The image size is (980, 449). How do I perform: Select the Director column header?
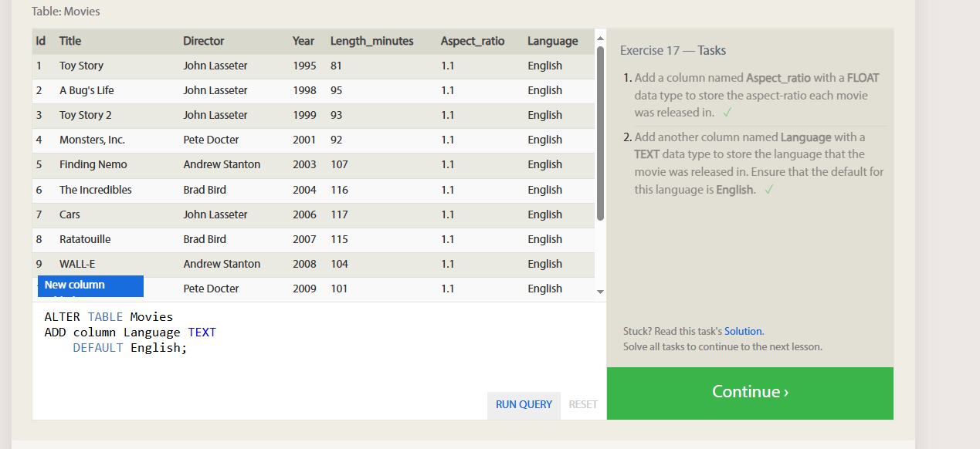(x=204, y=41)
